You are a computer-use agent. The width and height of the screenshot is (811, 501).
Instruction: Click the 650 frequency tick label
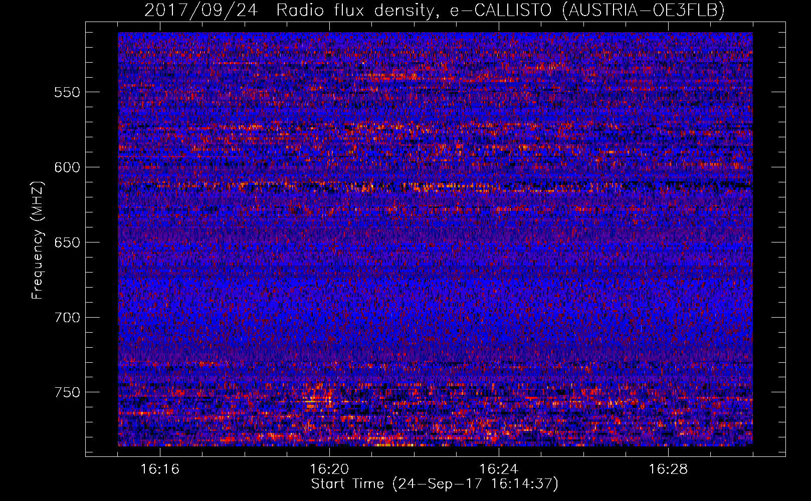67,242
